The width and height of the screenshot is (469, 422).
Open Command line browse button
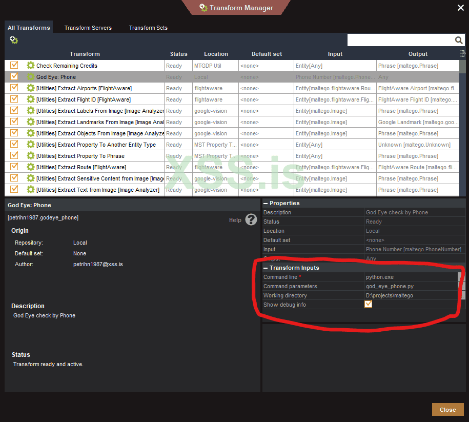461,277
